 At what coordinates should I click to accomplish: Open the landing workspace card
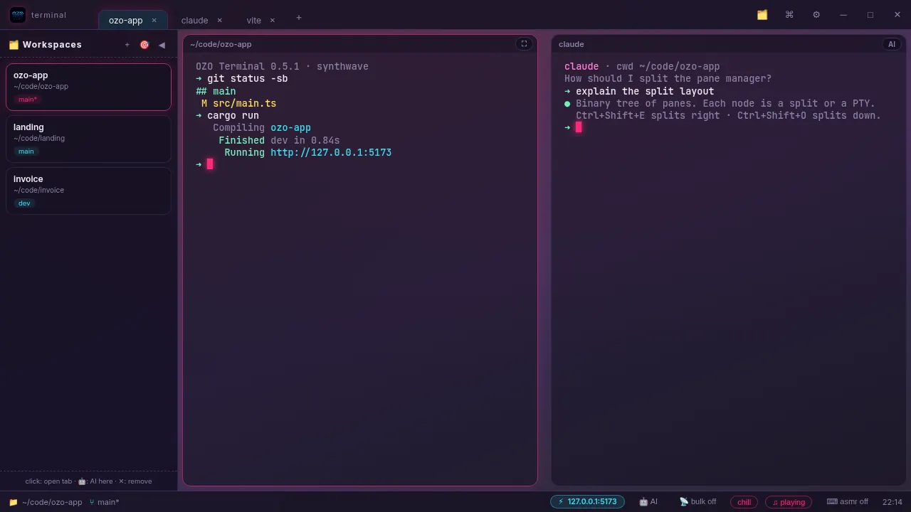[x=89, y=139]
